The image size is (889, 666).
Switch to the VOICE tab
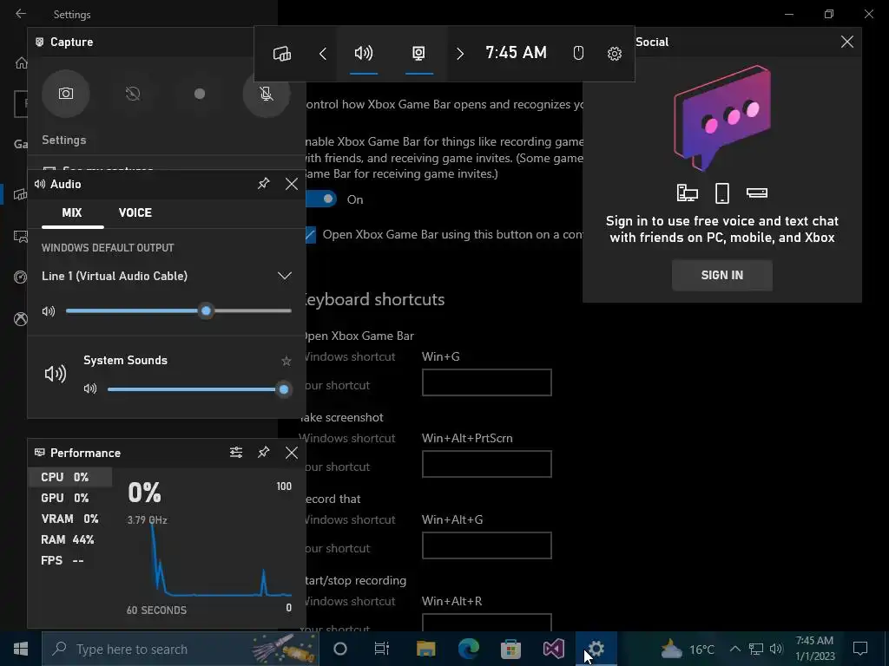(135, 213)
